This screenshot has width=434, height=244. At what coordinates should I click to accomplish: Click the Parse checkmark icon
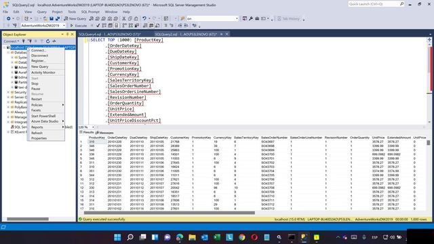pos(98,26)
